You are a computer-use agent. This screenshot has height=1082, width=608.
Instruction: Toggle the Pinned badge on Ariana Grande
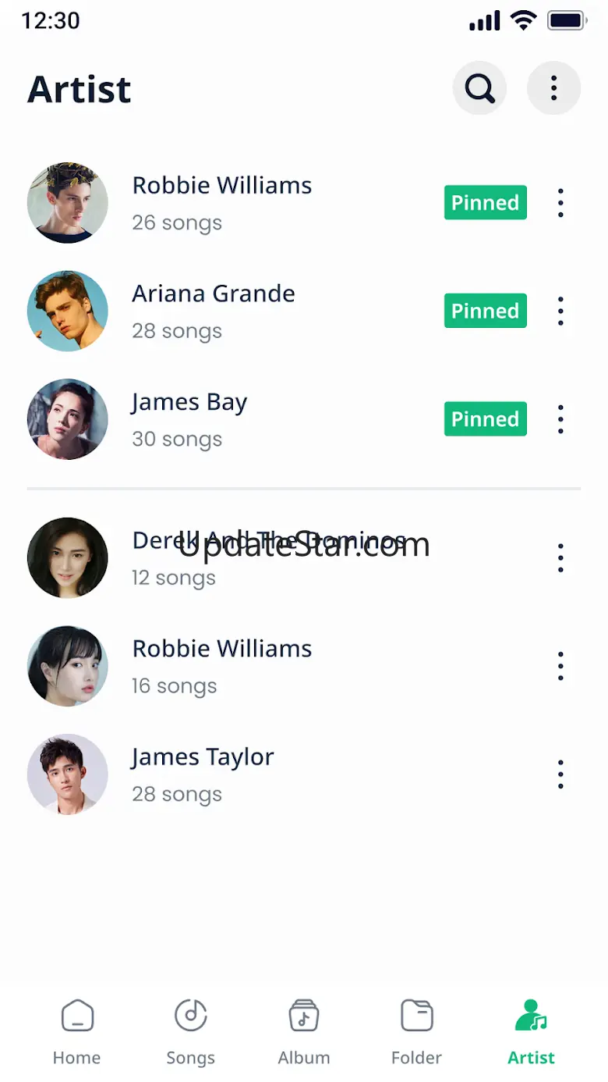485,311
